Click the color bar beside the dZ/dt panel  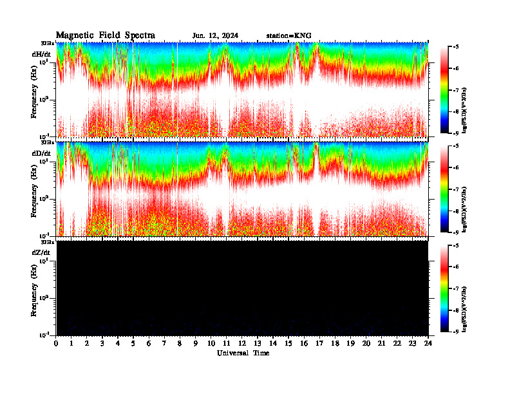point(444,288)
